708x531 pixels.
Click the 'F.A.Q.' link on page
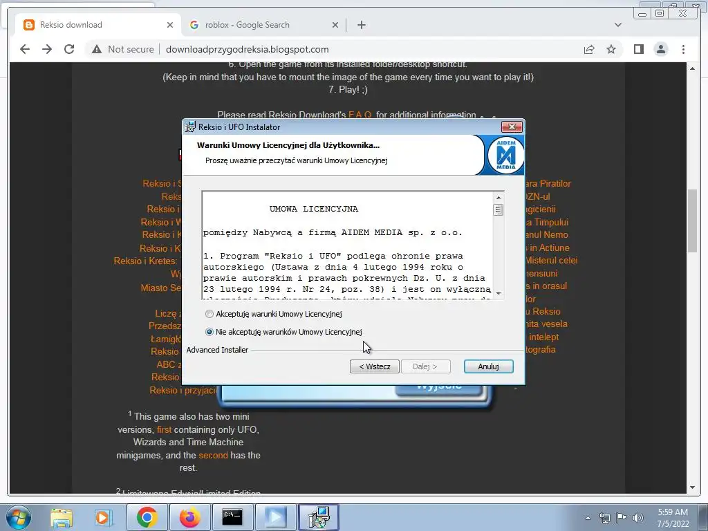(360, 115)
